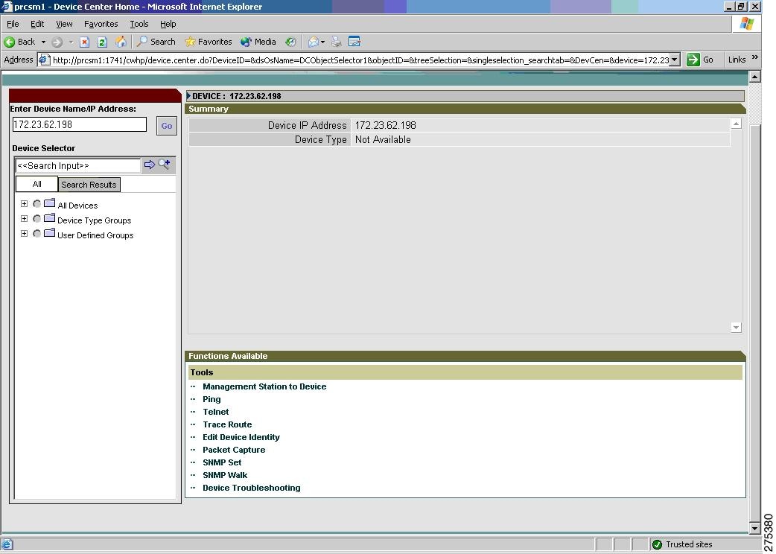Click the Home icon in toolbar

point(121,42)
